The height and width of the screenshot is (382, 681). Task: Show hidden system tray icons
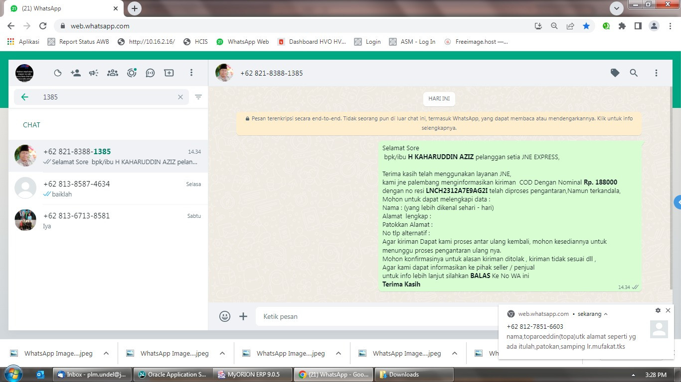(634, 375)
